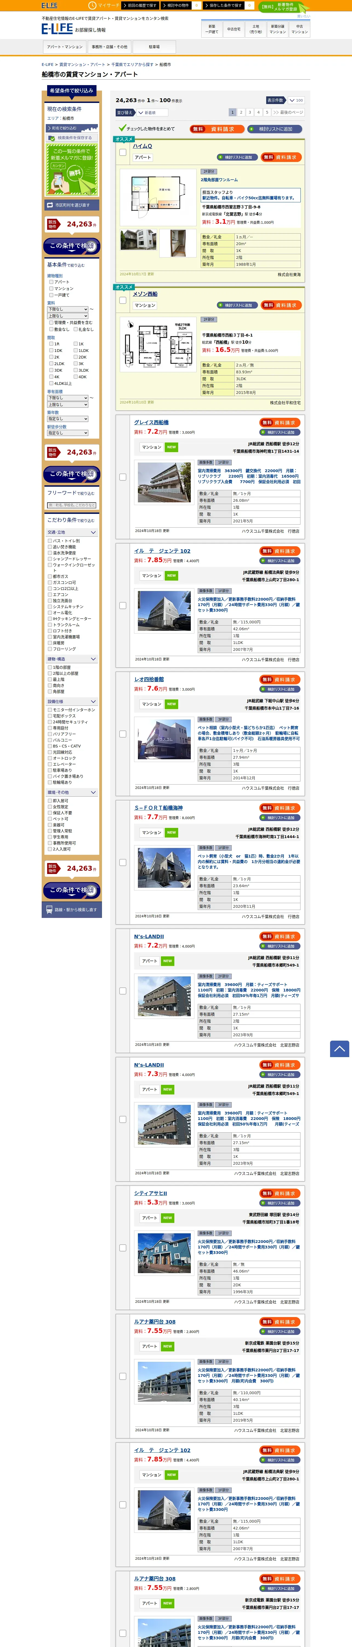This screenshot has height=1647, width=352.
Task: Request materials for レオ四拾番館
Action: click(x=280, y=680)
